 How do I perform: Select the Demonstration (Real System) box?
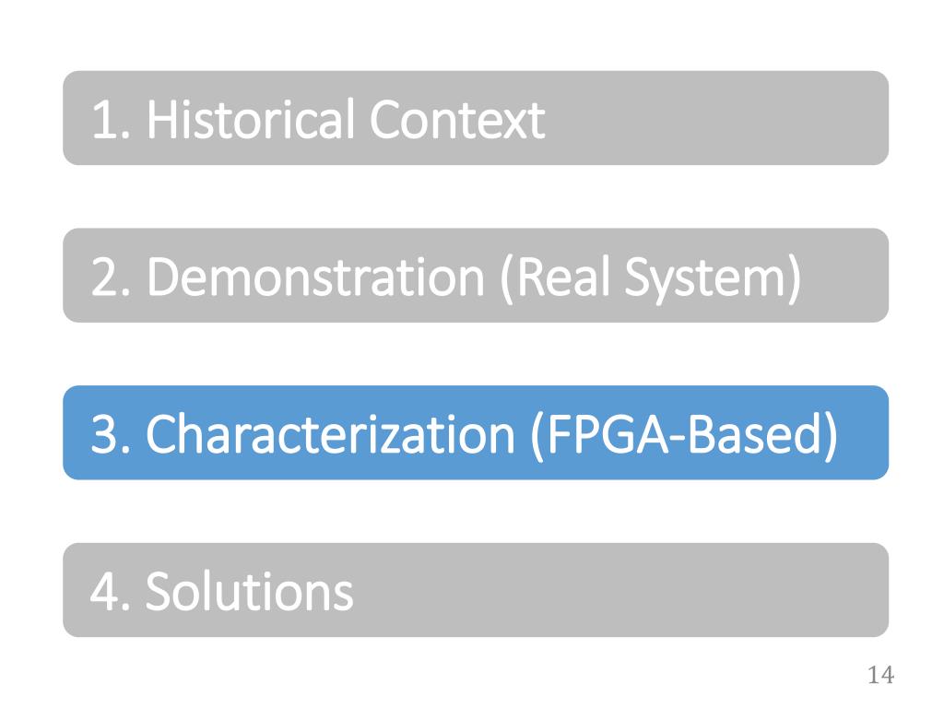coord(476,275)
